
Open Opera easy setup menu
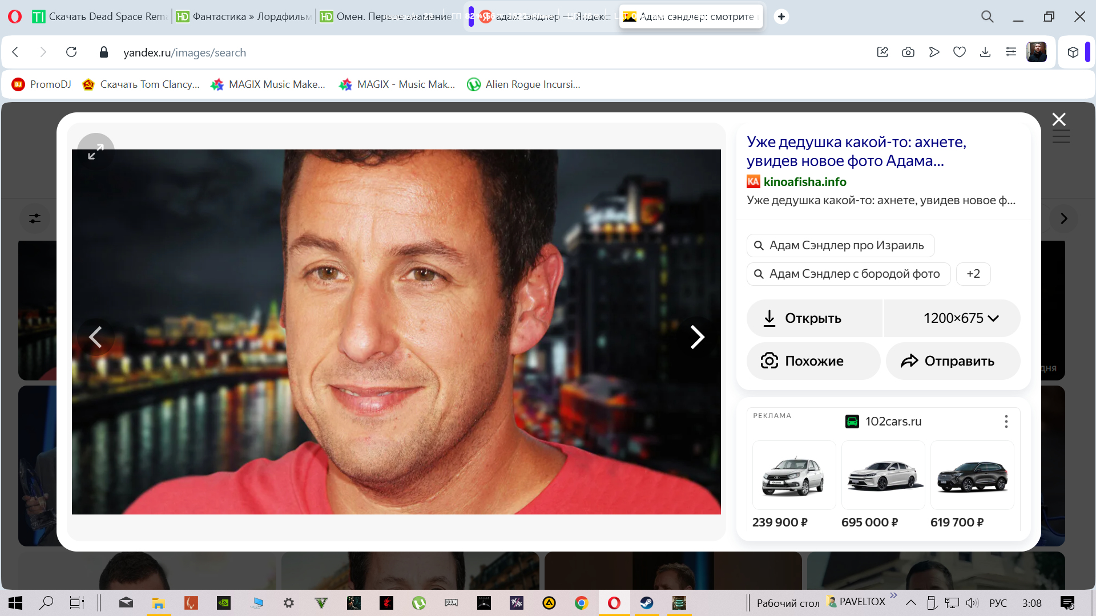(1010, 52)
